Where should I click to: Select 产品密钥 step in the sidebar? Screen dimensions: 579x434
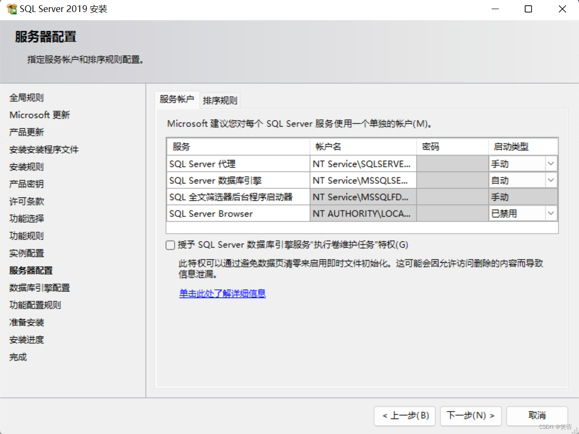tap(26, 184)
